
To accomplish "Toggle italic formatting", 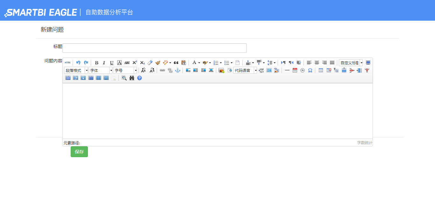I will click(x=104, y=63).
